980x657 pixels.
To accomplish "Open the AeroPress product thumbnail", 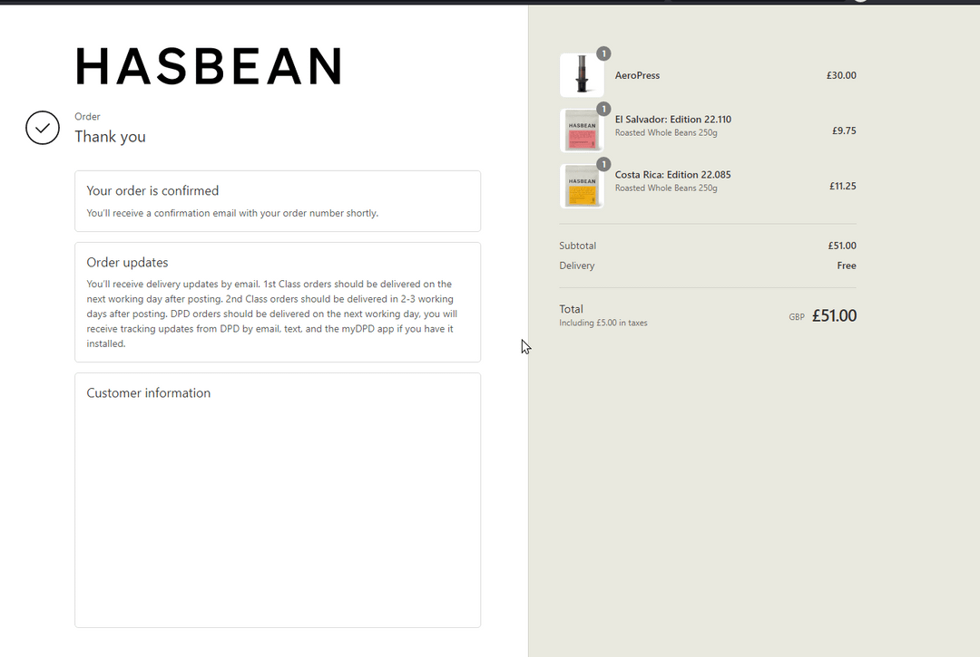I will click(x=582, y=75).
